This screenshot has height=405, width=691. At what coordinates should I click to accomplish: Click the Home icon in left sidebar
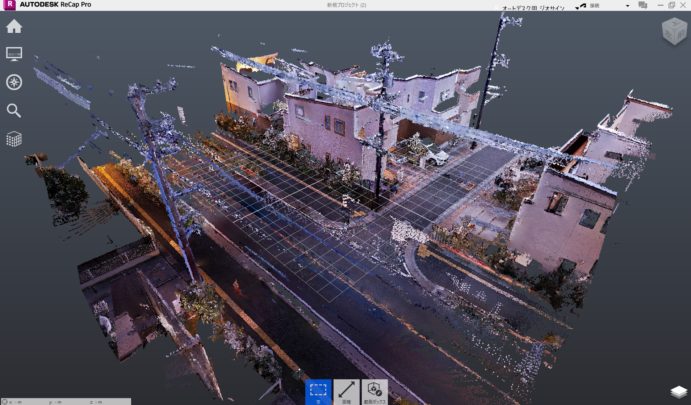click(x=14, y=26)
